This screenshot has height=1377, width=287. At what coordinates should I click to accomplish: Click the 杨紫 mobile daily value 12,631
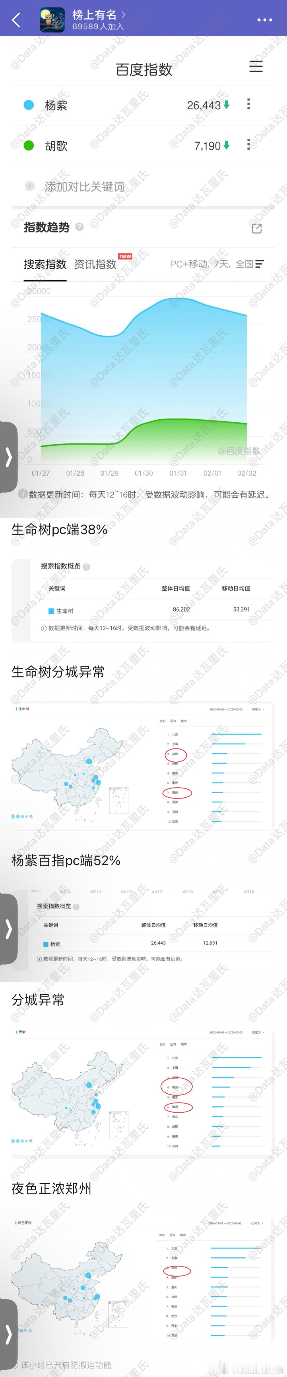[x=210, y=943]
